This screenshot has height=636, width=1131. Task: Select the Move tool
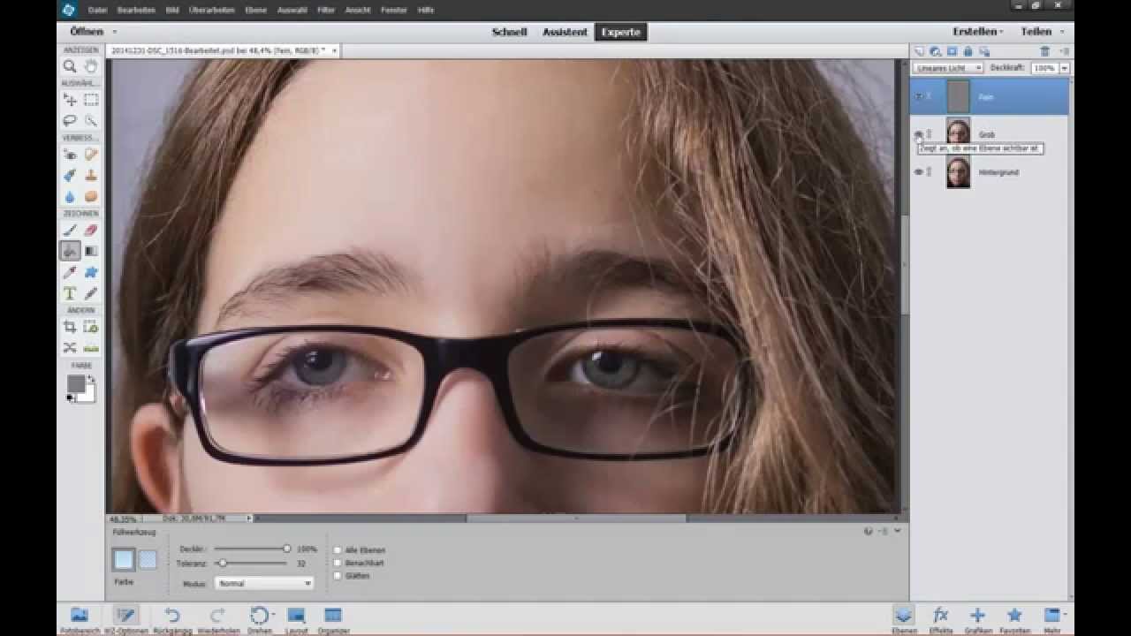click(69, 100)
